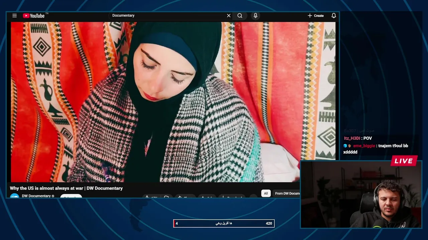This screenshot has width=428, height=240.
Task: Clear the search box with the X
Action: 229,16
